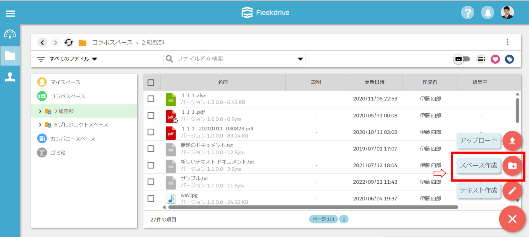Show favorites with the heart icon
Screen dimensions: 529x237
coord(495,59)
